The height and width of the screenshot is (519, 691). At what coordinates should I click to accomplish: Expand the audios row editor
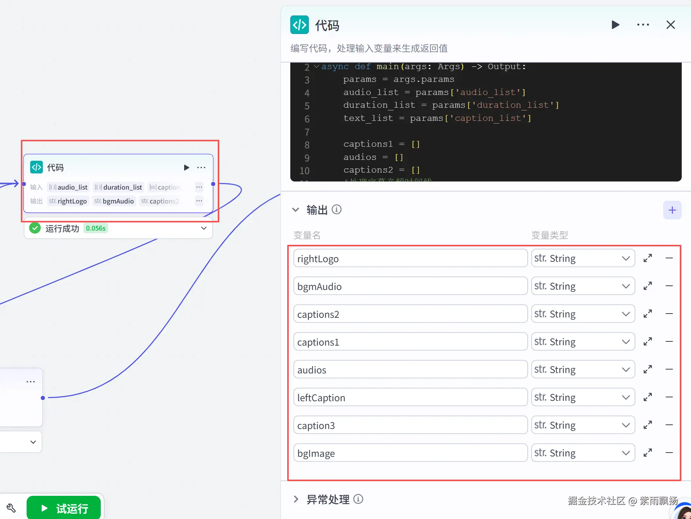click(648, 369)
